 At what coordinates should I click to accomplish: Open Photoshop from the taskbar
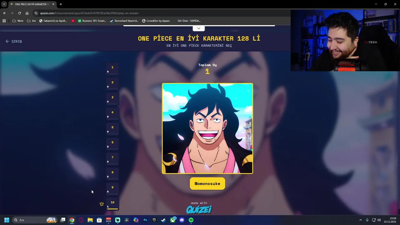pos(145,220)
